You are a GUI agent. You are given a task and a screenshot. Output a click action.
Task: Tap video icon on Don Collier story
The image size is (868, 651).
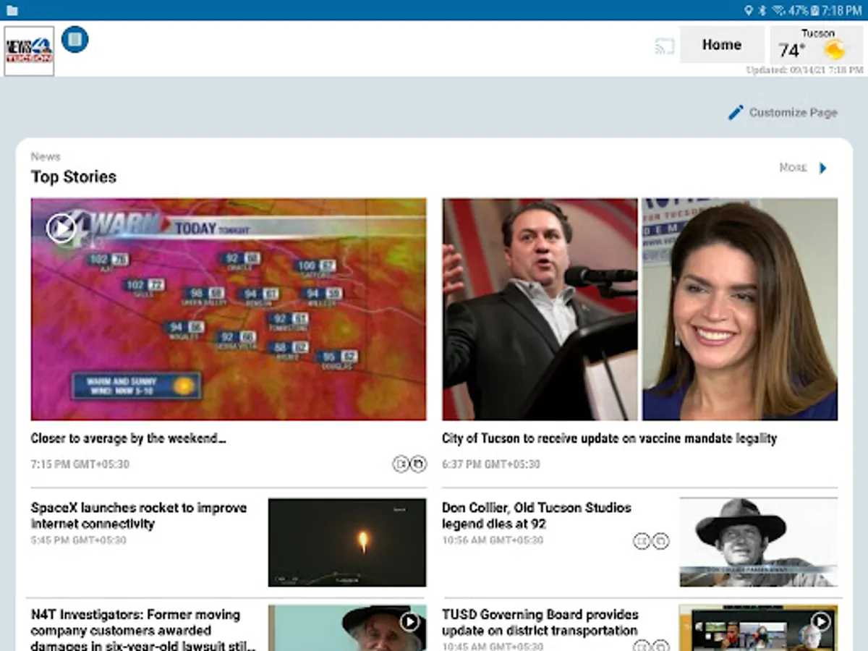coord(642,541)
